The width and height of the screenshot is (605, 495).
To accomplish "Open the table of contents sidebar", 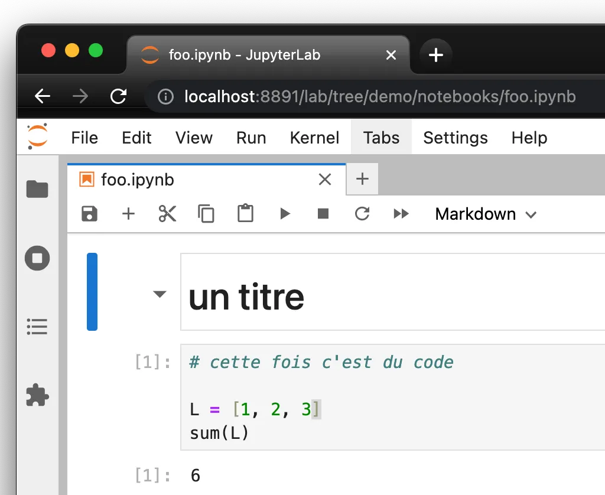I will coord(37,327).
